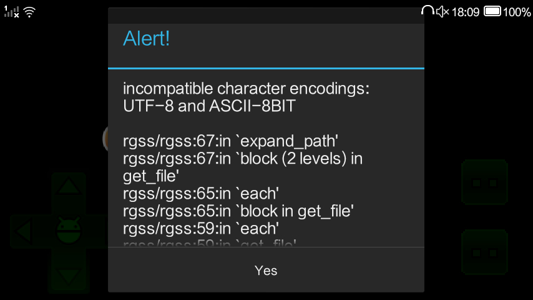Screen dimensions: 533x300
Task: Tap the mobile signal strength icon
Action: pyautogui.click(x=11, y=12)
